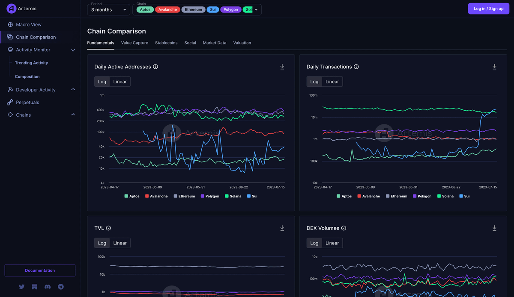Open the Valuation tab
This screenshot has height=297, width=514.
click(x=242, y=43)
